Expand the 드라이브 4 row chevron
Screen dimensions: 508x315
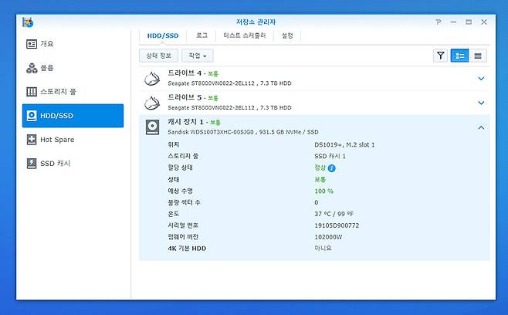coord(481,79)
